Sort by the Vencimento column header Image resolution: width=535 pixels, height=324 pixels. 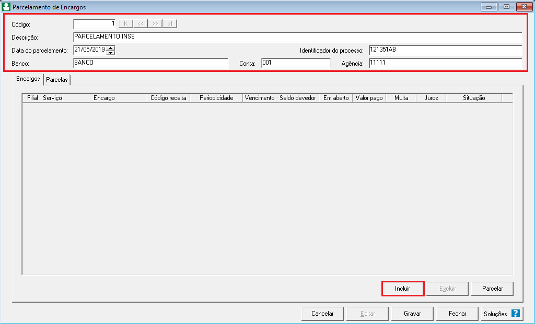pos(260,98)
